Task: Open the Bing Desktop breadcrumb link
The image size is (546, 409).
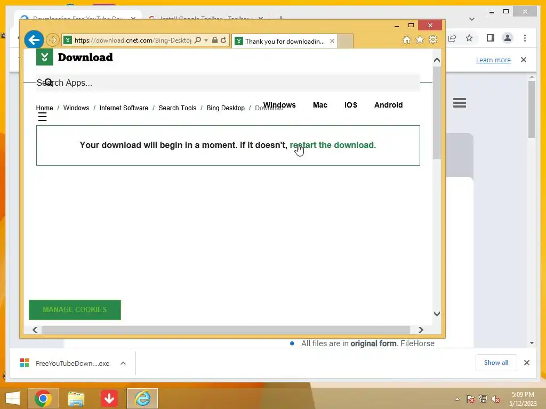Action: [x=226, y=108]
